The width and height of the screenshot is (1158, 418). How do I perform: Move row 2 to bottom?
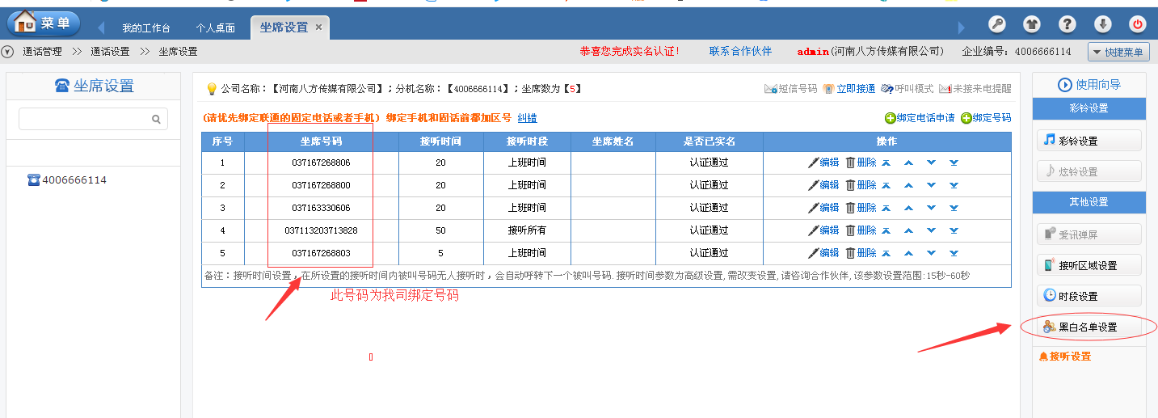click(x=954, y=185)
